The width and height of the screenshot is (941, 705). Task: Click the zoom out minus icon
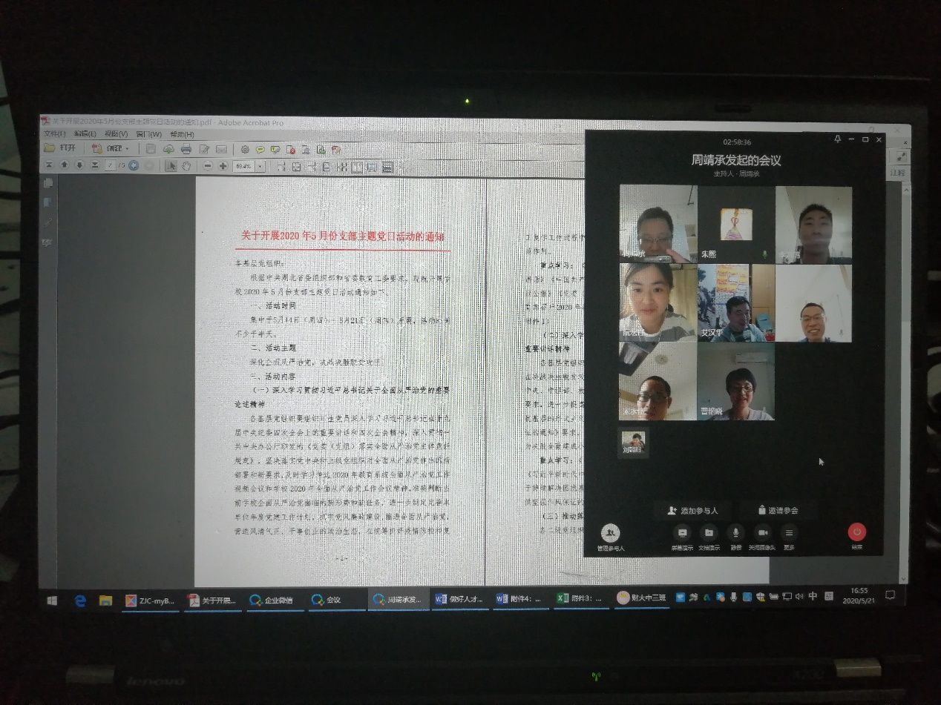click(x=208, y=166)
